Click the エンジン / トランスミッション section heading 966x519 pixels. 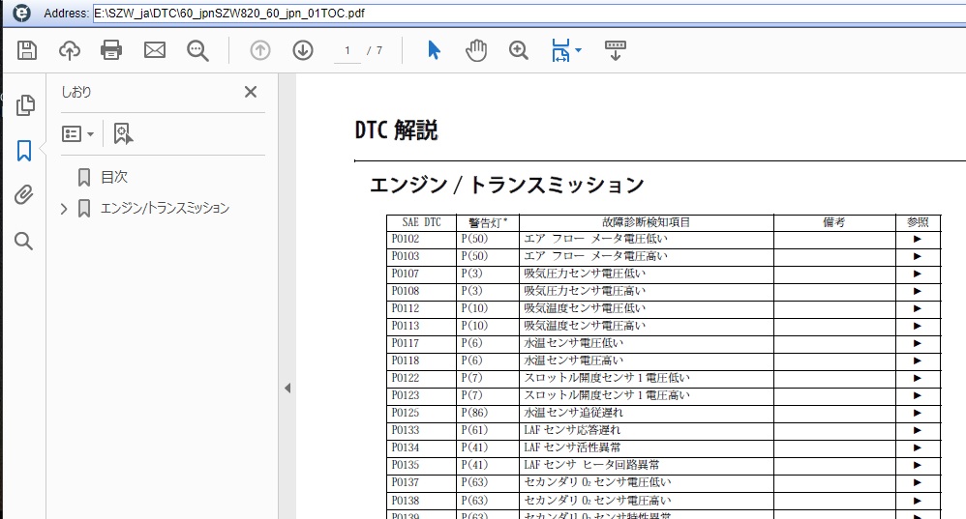tap(506, 185)
